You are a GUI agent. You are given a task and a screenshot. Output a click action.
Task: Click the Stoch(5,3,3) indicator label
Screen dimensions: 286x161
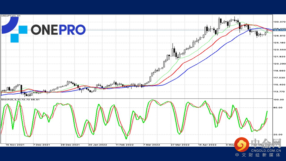(x=20, y=100)
